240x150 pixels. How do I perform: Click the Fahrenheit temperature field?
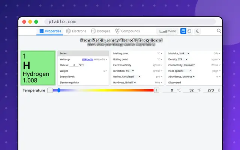(190, 90)
